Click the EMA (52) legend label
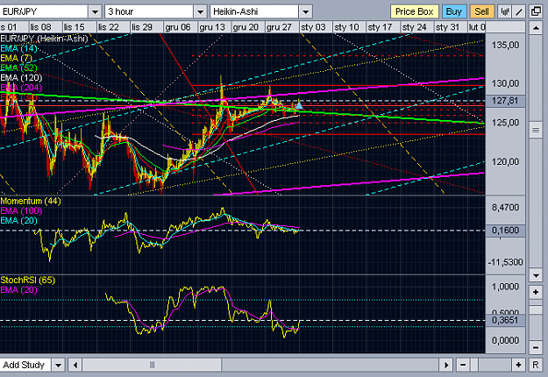Image resolution: width=548 pixels, height=377 pixels. click(18, 68)
